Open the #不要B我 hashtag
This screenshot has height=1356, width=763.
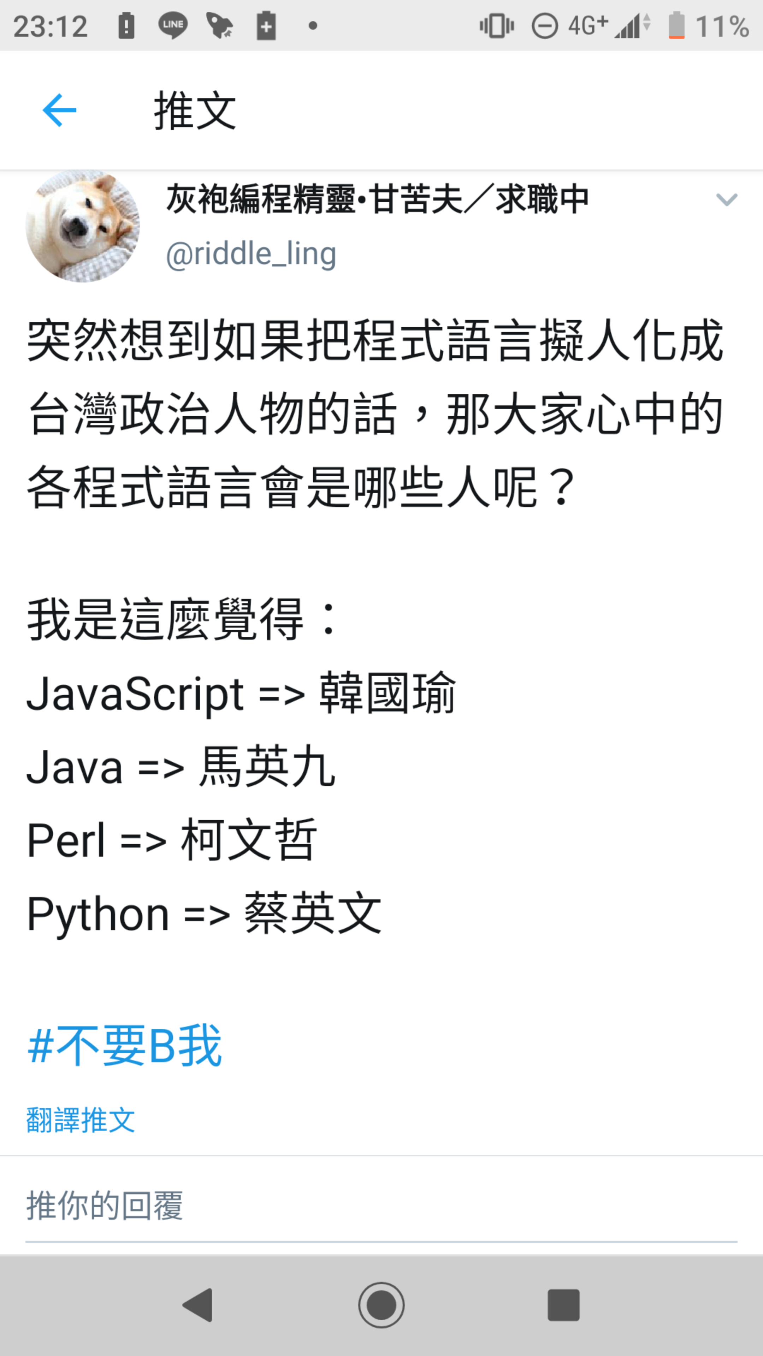click(x=125, y=1045)
